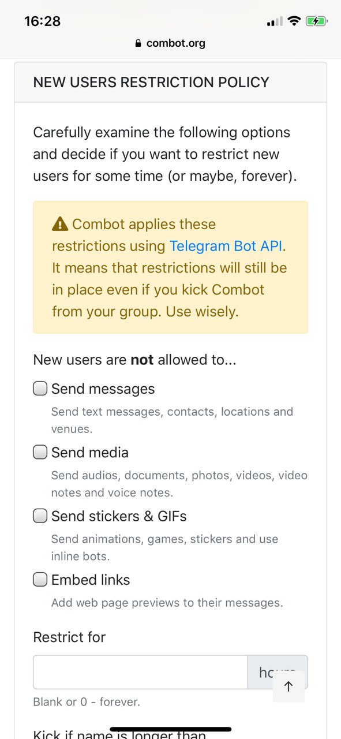The image size is (341, 739).
Task: Toggle the Send stickers & GIFs checkbox
Action: [40, 516]
